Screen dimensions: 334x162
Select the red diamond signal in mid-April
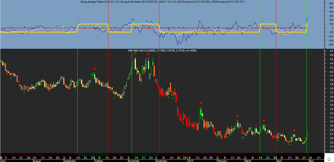[294, 130]
